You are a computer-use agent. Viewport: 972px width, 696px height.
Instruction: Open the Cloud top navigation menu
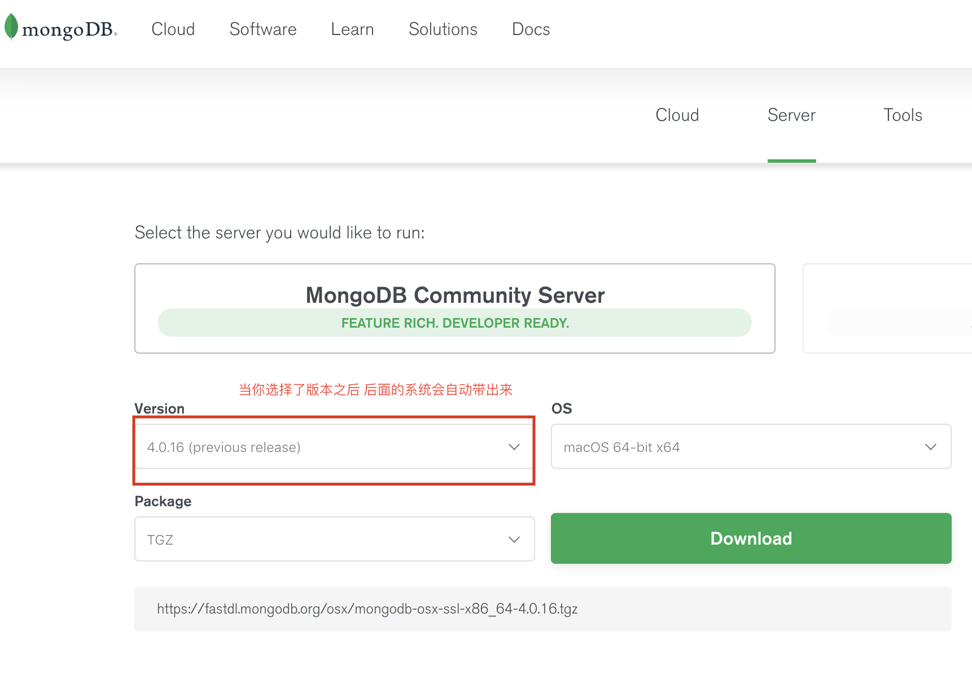tap(173, 29)
